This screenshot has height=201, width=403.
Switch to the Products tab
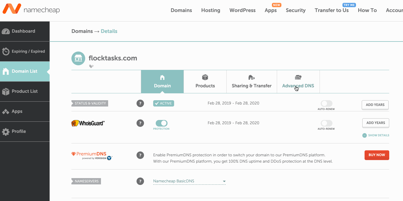click(x=205, y=82)
